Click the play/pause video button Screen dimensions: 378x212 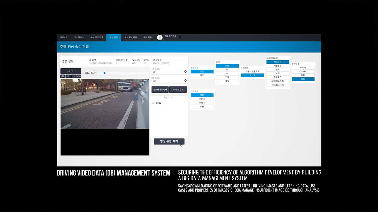[x=71, y=71]
